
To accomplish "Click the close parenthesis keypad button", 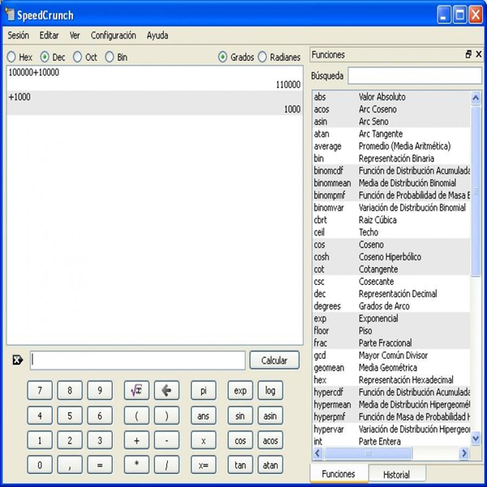I will pos(166,416).
